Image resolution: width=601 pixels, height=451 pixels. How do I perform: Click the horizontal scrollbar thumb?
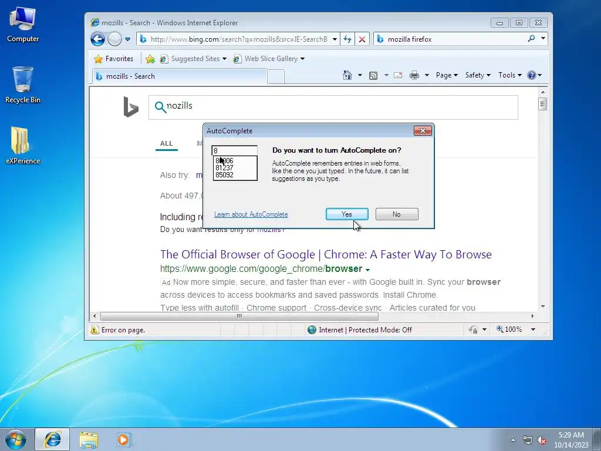click(x=239, y=317)
